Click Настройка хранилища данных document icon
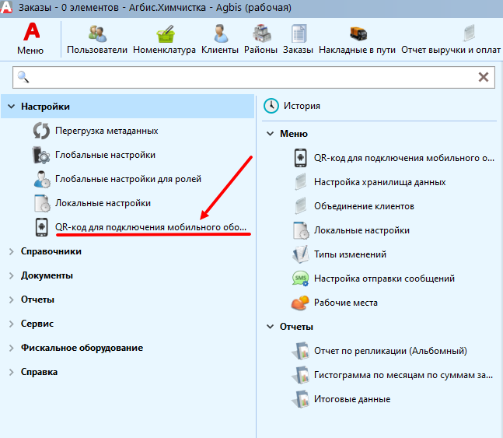This screenshot has width=503, height=438. click(x=301, y=182)
